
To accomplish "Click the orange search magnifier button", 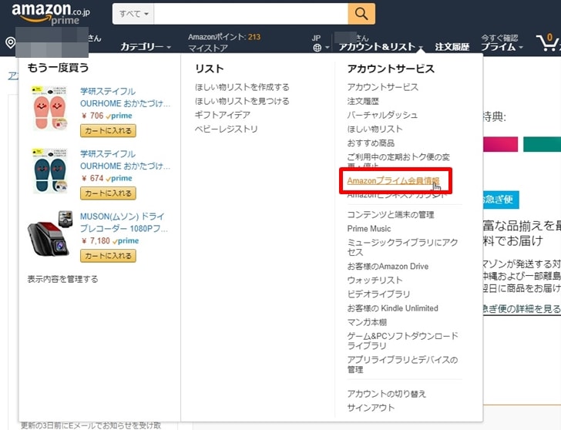I will (361, 14).
